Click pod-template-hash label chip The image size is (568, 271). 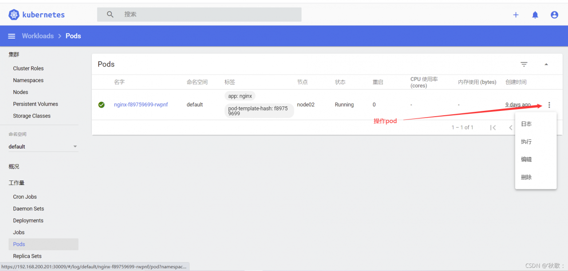pos(259,111)
